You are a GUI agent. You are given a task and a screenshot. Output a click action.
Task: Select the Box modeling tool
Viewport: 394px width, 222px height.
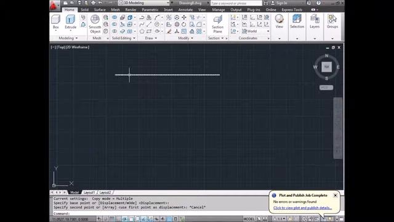coord(55,22)
